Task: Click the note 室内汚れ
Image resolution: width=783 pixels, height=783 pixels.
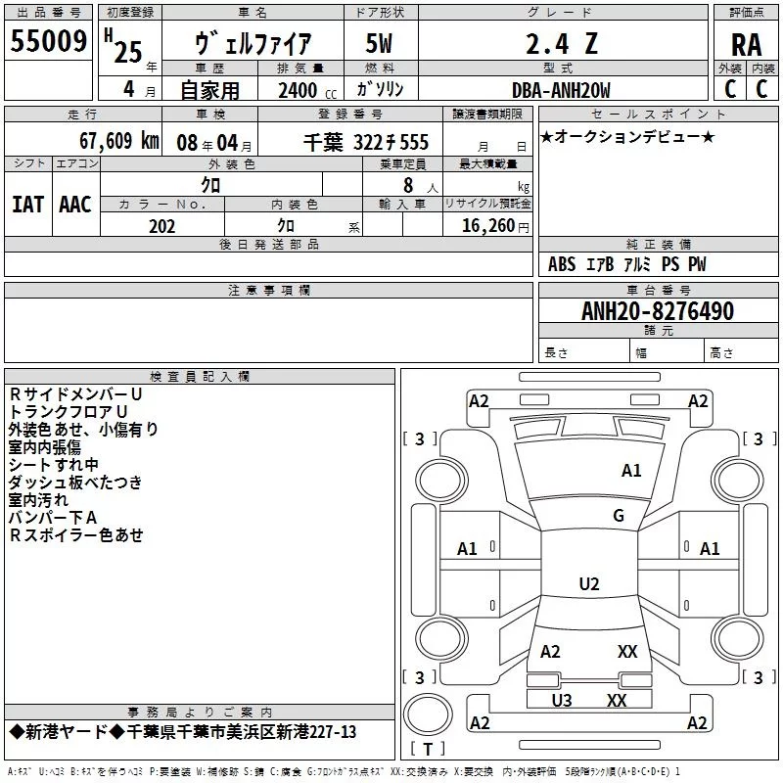Action: pyautogui.click(x=38, y=500)
